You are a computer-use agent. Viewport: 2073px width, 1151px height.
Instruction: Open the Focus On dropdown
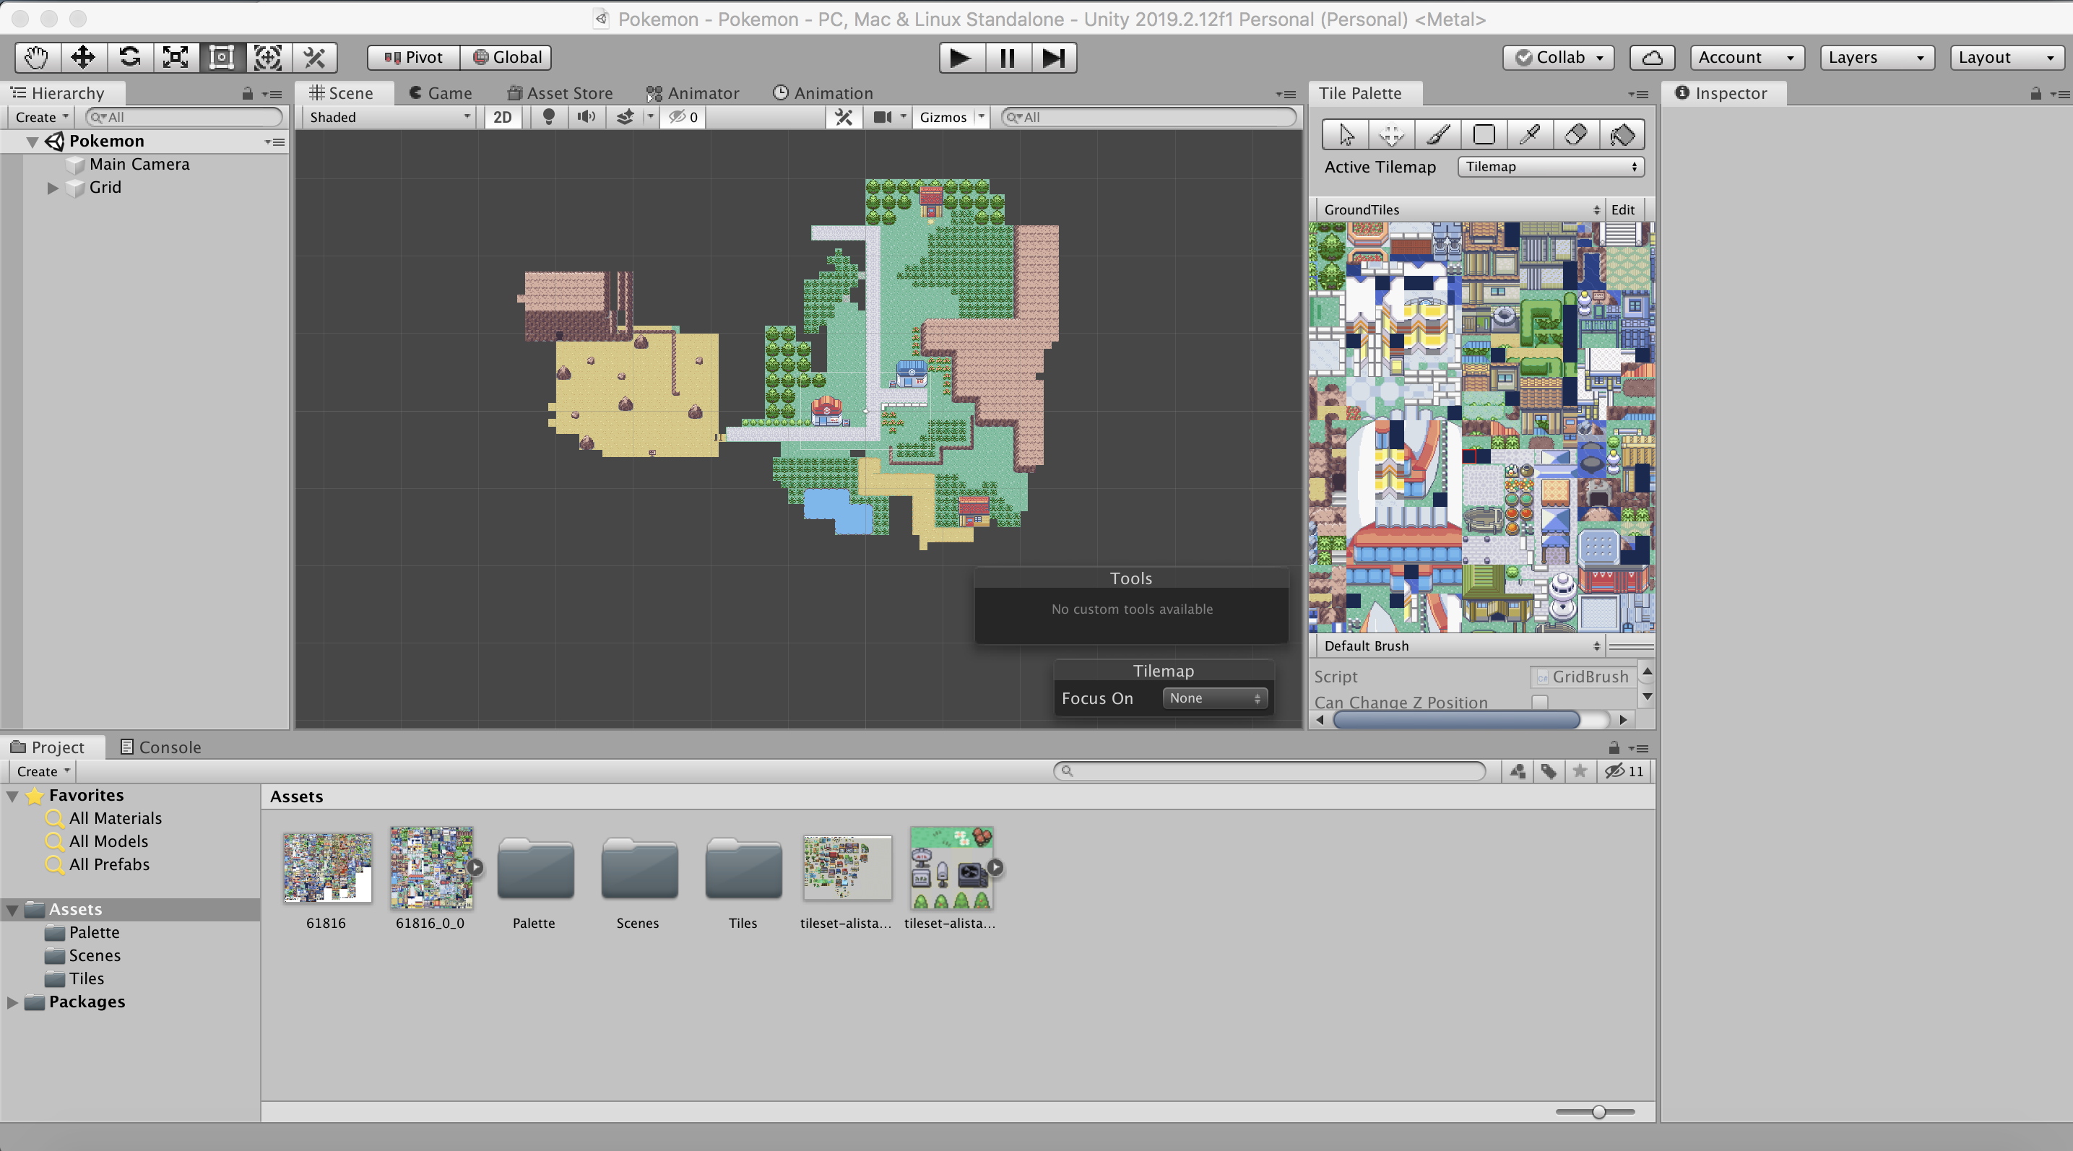pyautogui.click(x=1214, y=698)
